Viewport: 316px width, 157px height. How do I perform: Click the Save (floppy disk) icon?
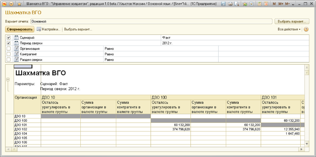223,4
